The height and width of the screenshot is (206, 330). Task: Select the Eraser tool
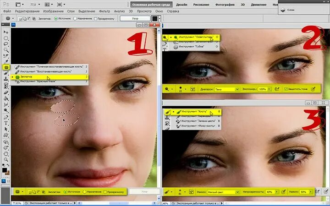pos(6,92)
